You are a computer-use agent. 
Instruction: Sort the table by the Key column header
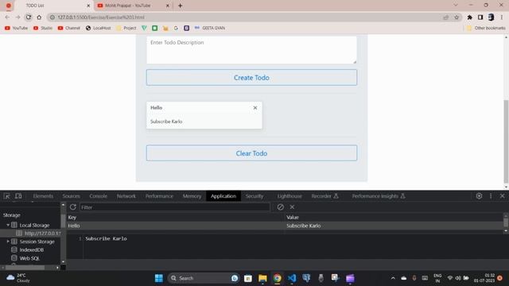[175, 217]
